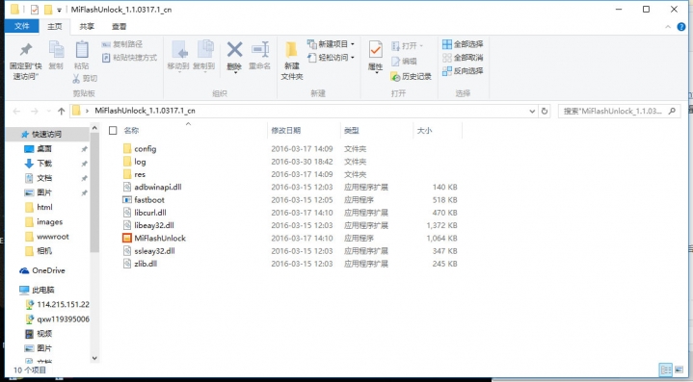Select the fastboot application file

click(x=149, y=200)
